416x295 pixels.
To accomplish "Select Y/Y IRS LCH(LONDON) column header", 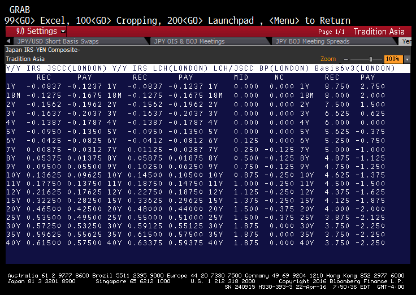I will pyautogui.click(x=160, y=68).
